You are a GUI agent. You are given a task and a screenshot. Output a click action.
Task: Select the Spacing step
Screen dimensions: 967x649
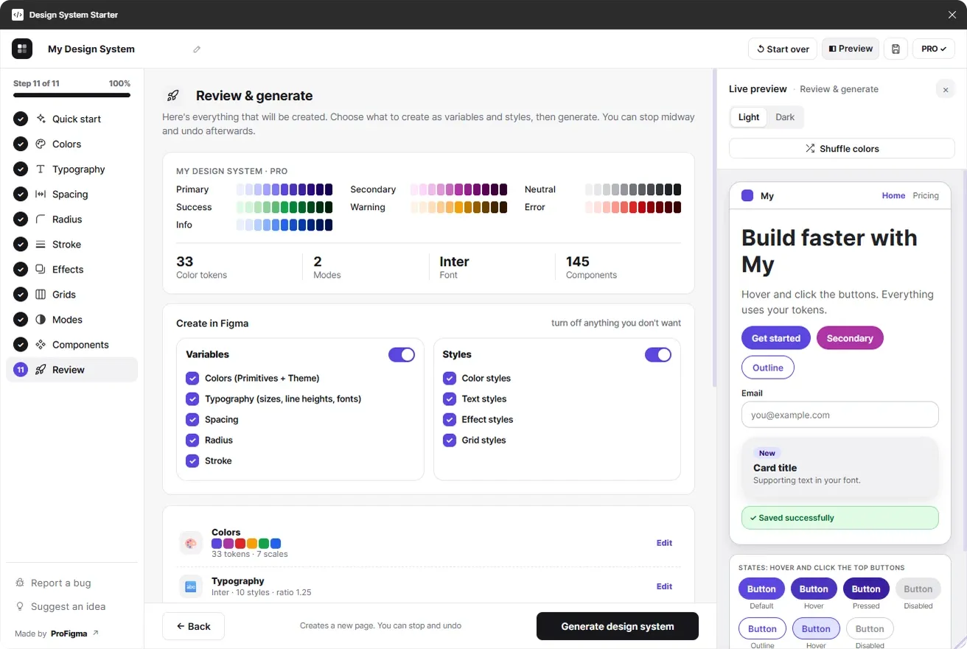(71, 194)
